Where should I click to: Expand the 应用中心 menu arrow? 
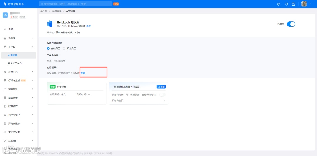click(33, 72)
